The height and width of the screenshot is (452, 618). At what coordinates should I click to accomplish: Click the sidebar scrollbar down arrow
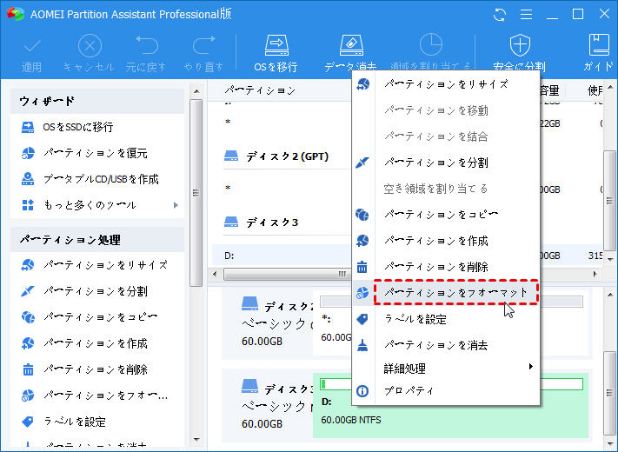(x=196, y=440)
